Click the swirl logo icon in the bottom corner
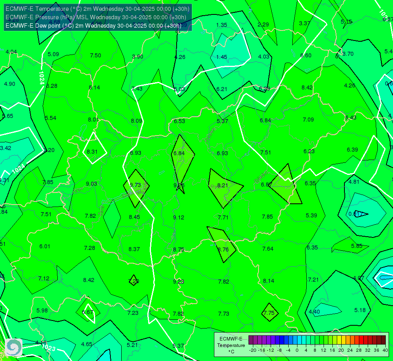Viewport: 393px width, 361px height. (14, 347)
